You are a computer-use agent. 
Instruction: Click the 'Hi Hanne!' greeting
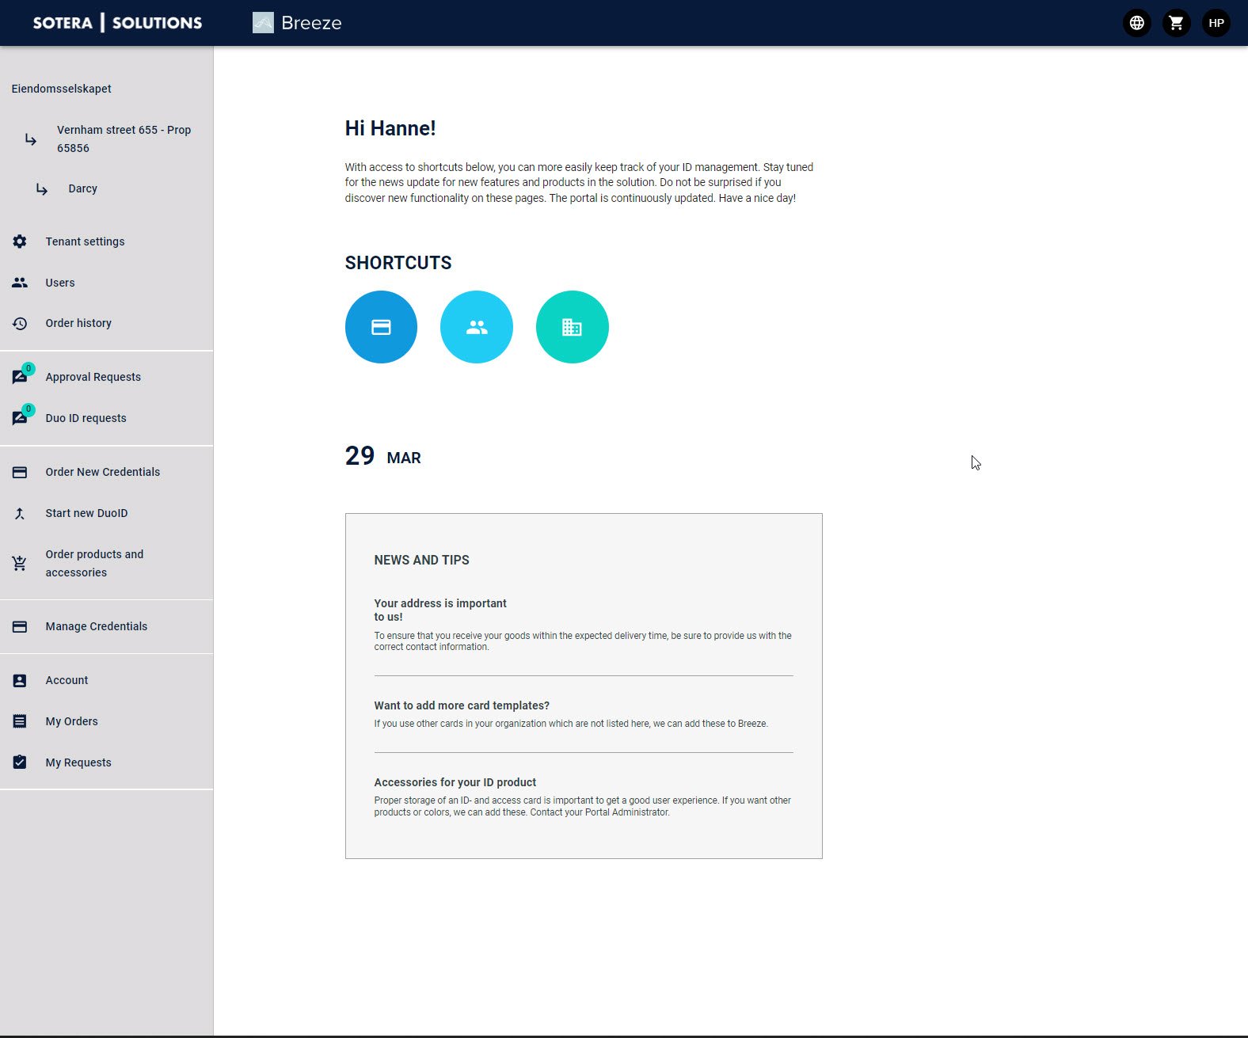tap(390, 128)
